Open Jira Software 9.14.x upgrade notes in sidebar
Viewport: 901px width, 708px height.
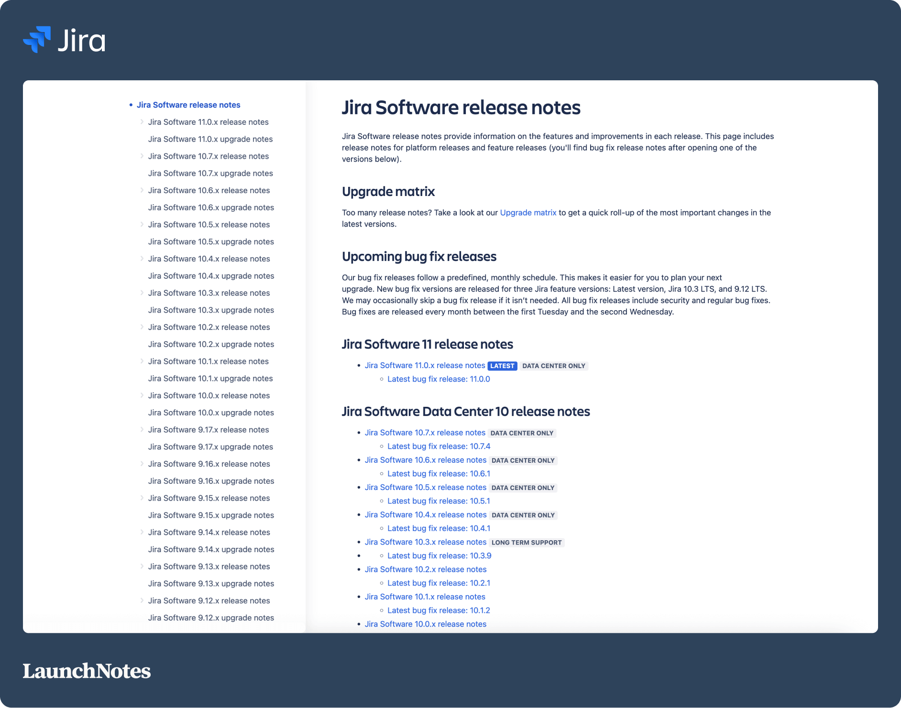pos(211,549)
